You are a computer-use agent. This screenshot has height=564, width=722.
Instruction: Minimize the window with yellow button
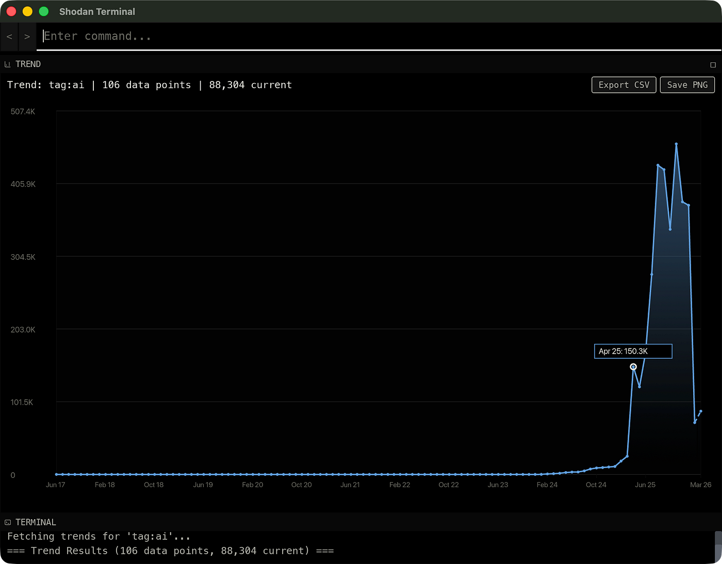pos(28,11)
